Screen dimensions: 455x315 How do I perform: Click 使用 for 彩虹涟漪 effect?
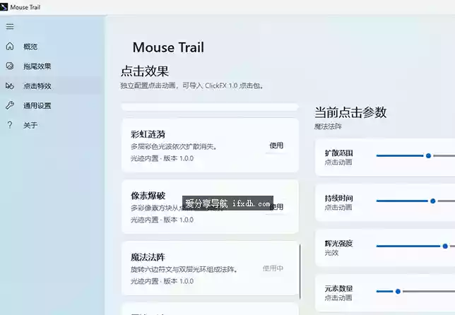(276, 145)
